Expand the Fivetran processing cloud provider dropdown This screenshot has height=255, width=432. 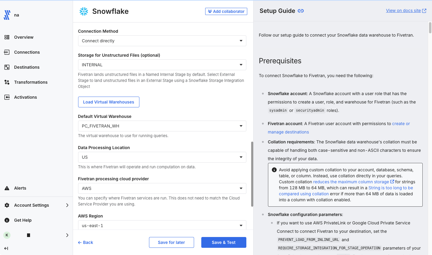click(162, 188)
